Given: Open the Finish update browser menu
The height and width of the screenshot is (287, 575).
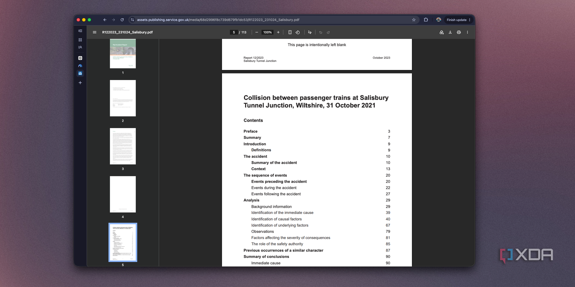Looking at the screenshot, I should click(459, 20).
